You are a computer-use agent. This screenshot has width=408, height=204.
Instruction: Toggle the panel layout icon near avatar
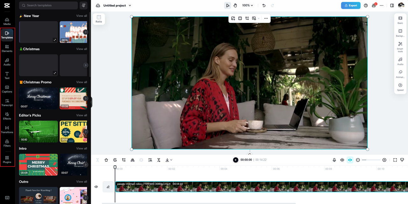pyautogui.click(x=392, y=5)
